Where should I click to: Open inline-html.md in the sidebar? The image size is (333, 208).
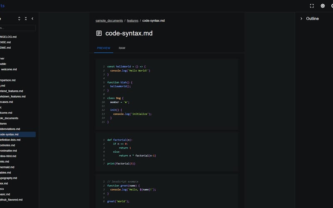[8, 156]
